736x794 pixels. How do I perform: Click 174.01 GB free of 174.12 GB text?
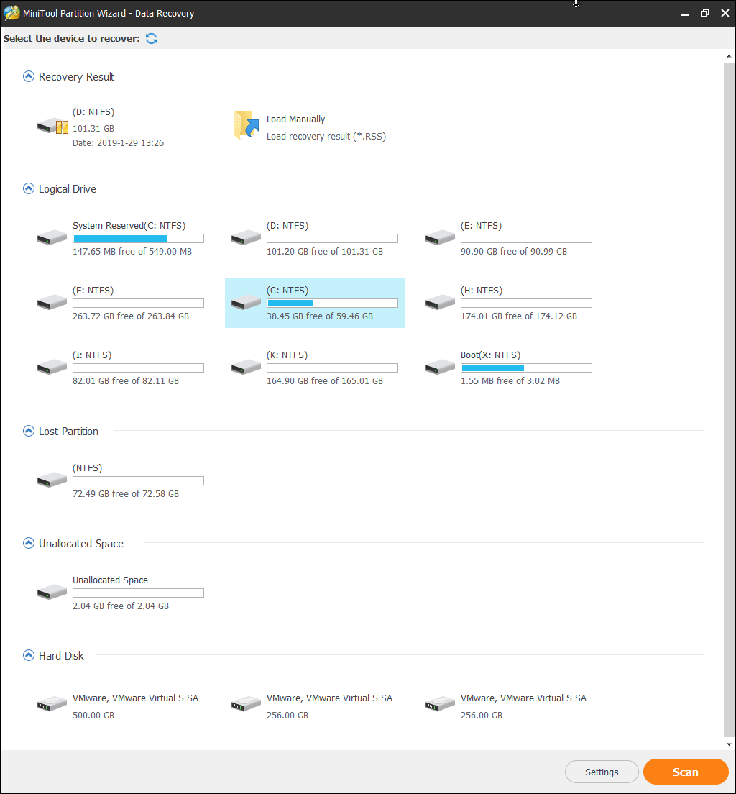pos(519,316)
